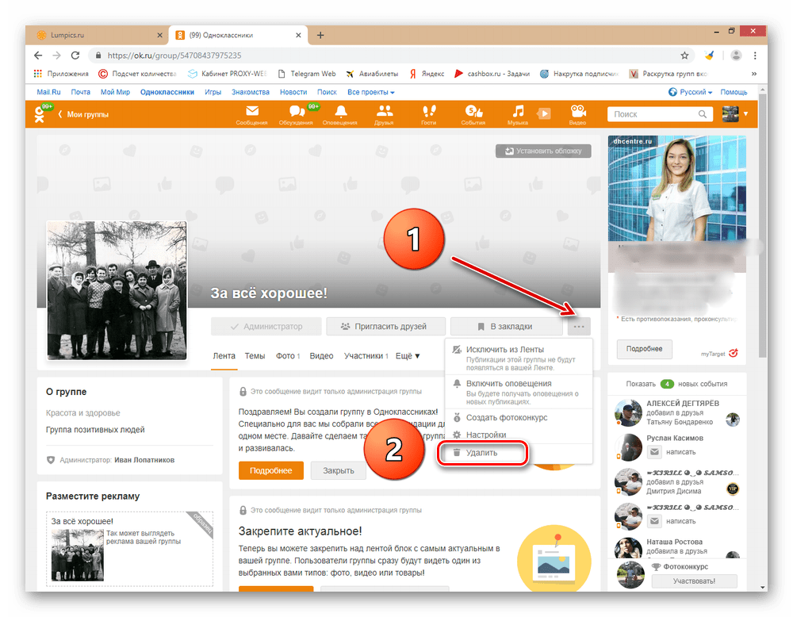The width and height of the screenshot is (793, 617).
Task: Open the group three-dots more actions button
Action: pos(579,327)
